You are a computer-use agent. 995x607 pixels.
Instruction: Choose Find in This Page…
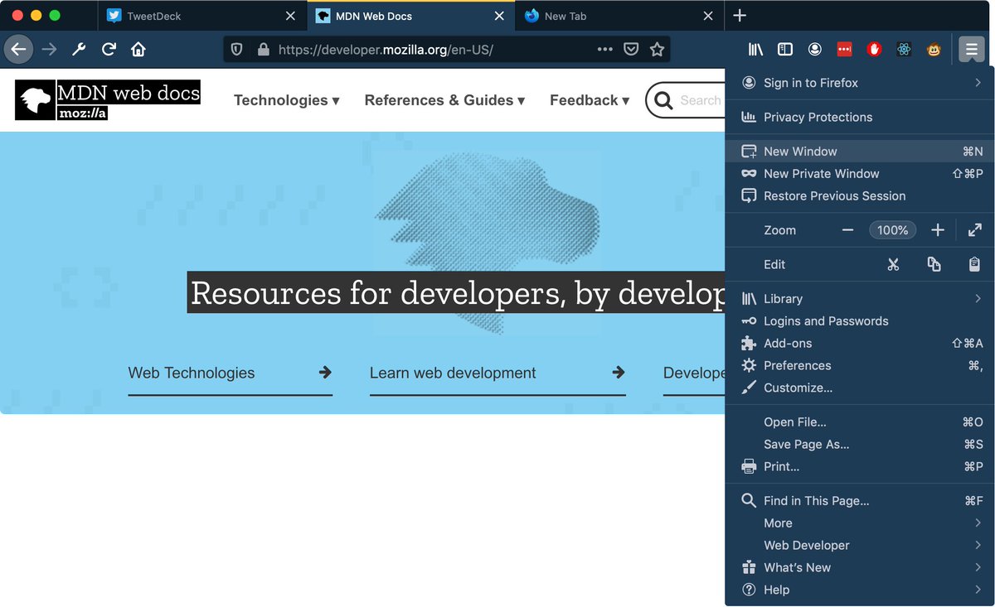click(860, 501)
